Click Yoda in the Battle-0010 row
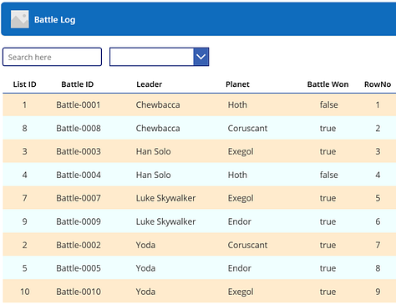Viewport: 396px width, 305px height. click(x=145, y=292)
